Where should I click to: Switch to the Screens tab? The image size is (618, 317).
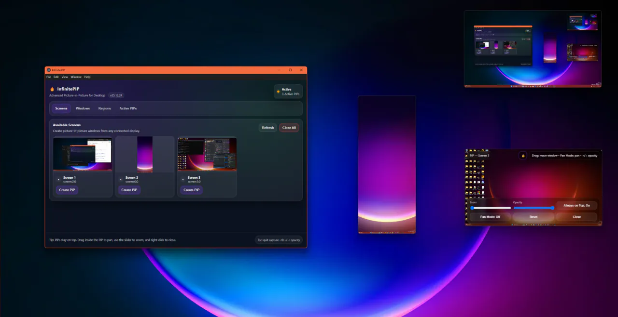pyautogui.click(x=61, y=108)
